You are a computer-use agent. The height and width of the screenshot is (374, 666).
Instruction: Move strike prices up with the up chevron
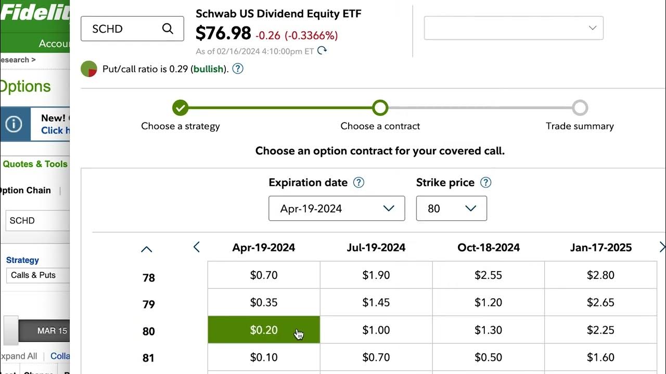click(x=147, y=249)
